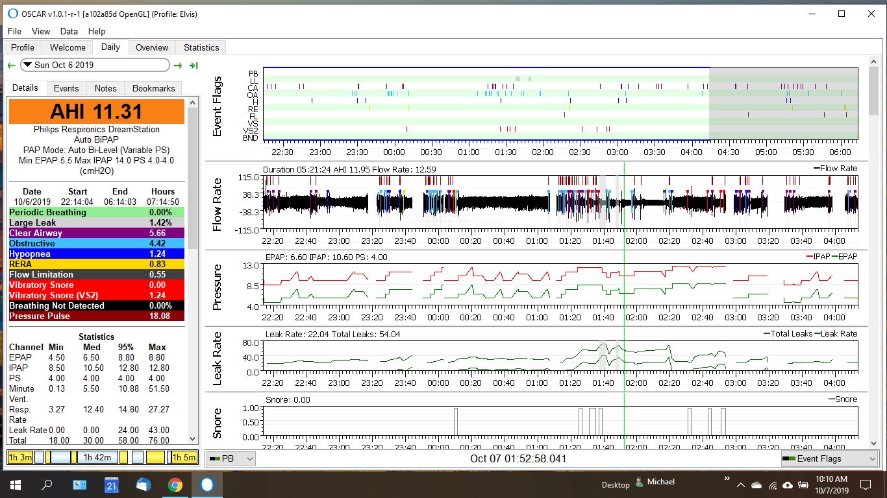Click the Desktop toolbar label in taskbar
The height and width of the screenshot is (498, 887).
pos(616,484)
